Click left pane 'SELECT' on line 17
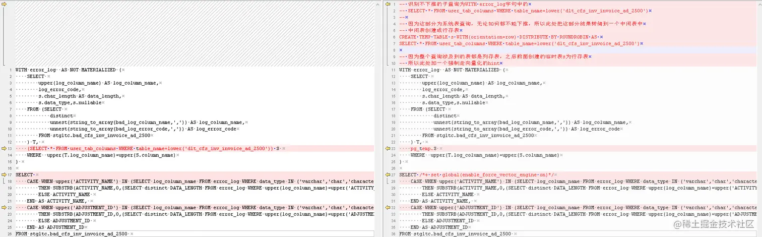The height and width of the screenshot is (237, 762). pos(24,175)
